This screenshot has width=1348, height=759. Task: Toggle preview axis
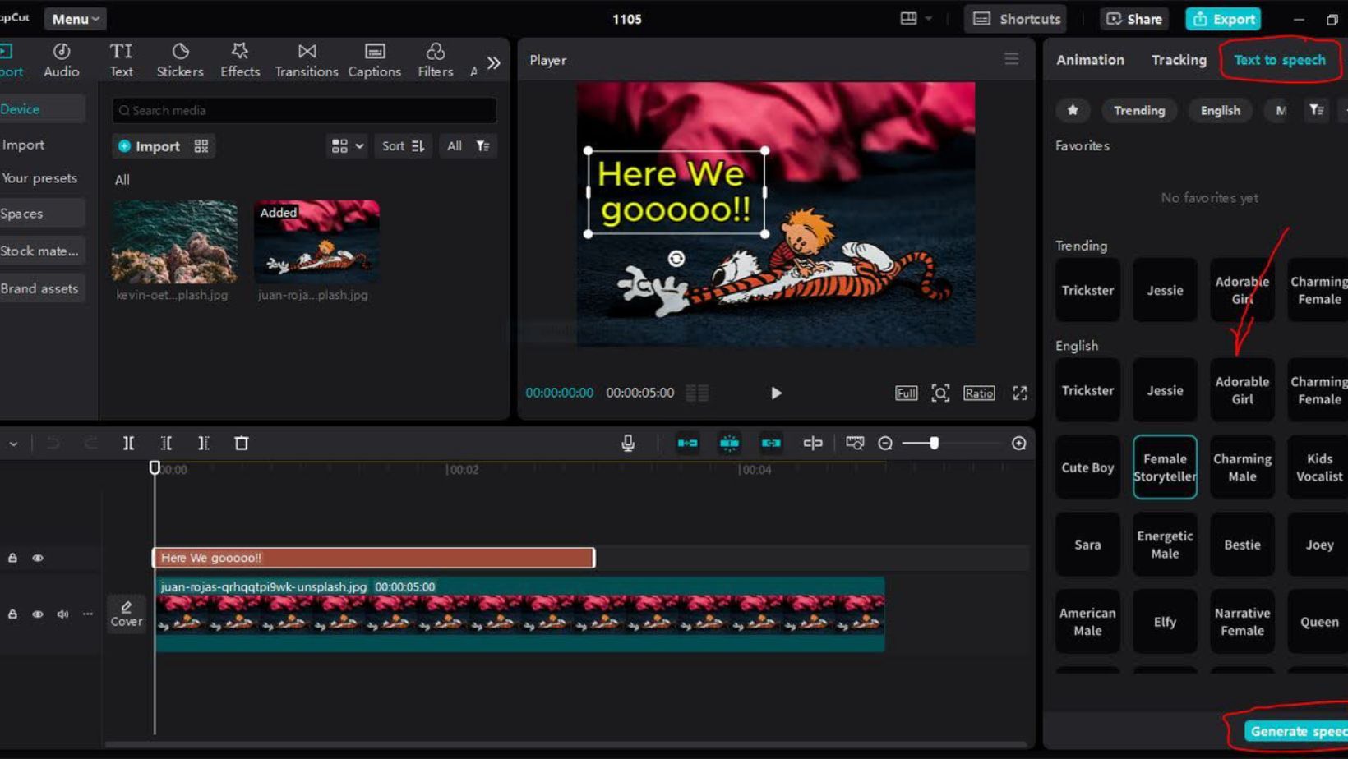coord(813,443)
